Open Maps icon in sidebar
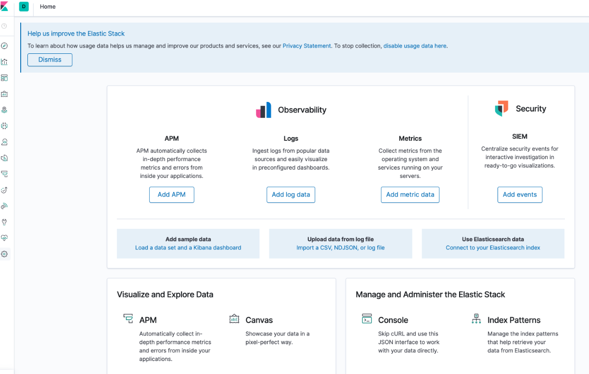Screen dimensions: 589x374 point(4,110)
